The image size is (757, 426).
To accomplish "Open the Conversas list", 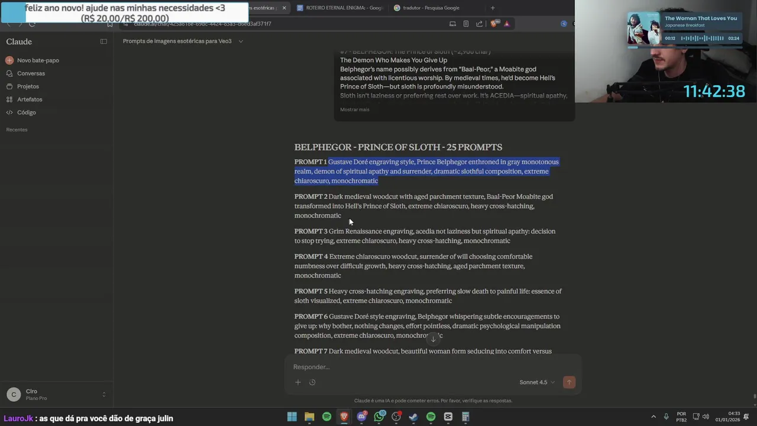I will (x=25, y=73).
